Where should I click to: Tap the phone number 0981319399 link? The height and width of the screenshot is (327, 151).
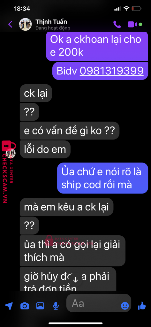pos(112,71)
